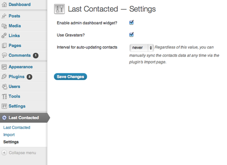
Task: Click the Links chain icon
Action: (4, 35)
